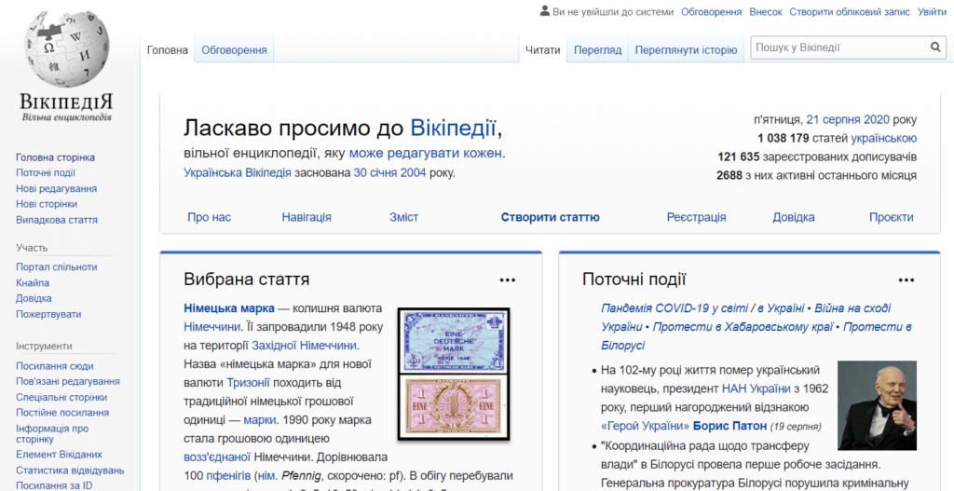Open the Борис Патон portrait photo

(877, 405)
